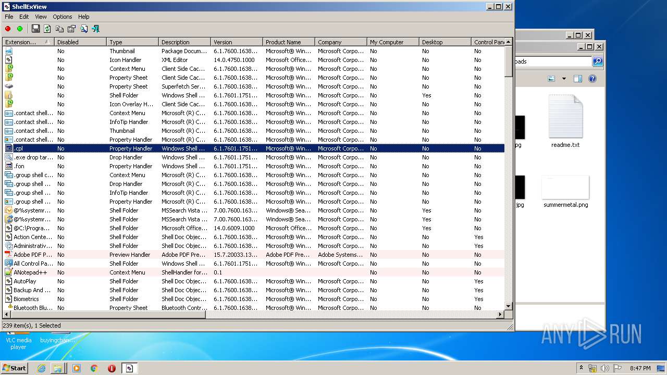Sort by the My Computer column header
667x375 pixels.
[393, 42]
